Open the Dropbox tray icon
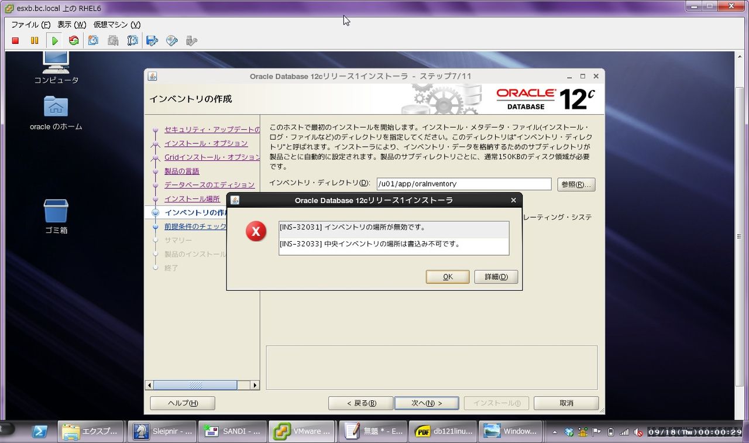This screenshot has height=443, width=749. [568, 432]
